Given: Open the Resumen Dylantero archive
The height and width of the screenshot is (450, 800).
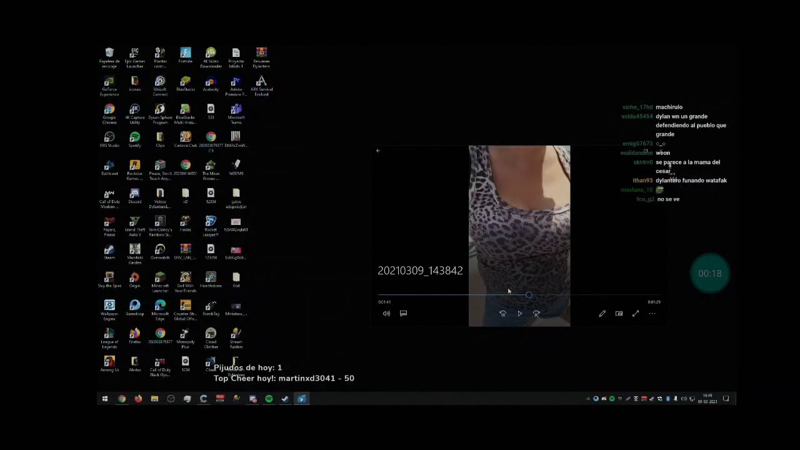Looking at the screenshot, I should (261, 57).
